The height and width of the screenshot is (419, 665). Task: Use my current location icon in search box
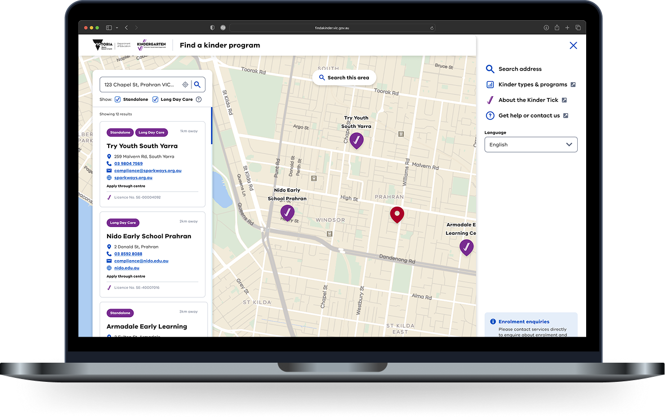185,84
